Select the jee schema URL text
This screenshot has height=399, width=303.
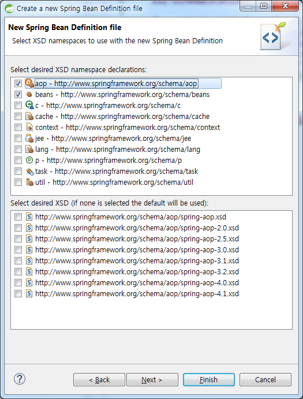tap(113, 138)
